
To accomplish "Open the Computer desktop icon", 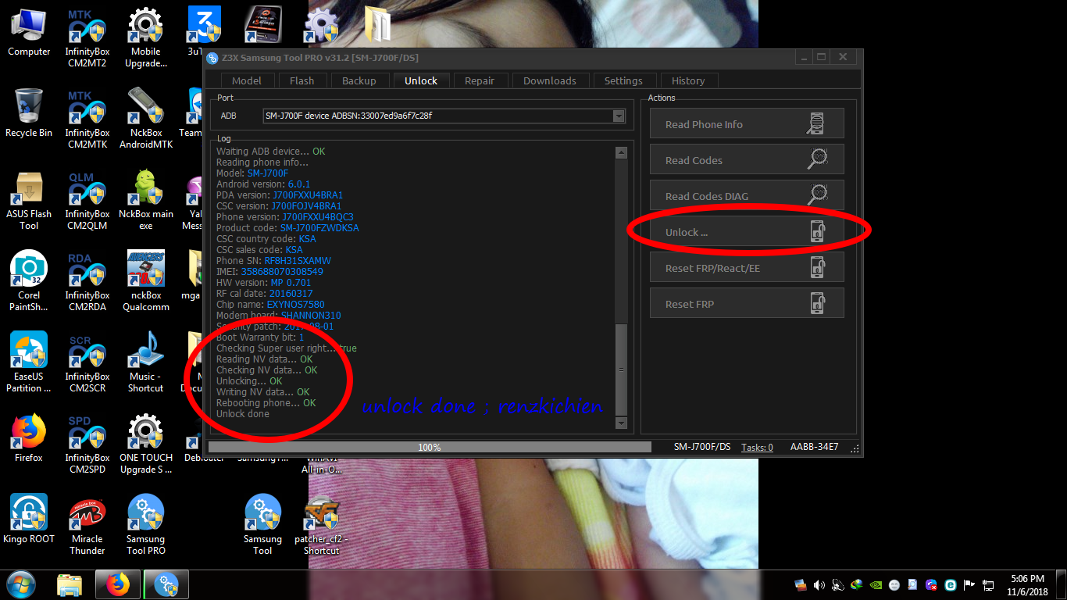I will click(29, 31).
